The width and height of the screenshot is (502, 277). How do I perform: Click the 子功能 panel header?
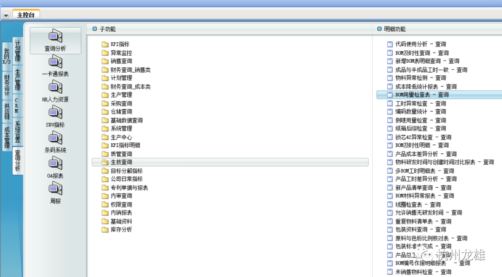tap(107, 29)
